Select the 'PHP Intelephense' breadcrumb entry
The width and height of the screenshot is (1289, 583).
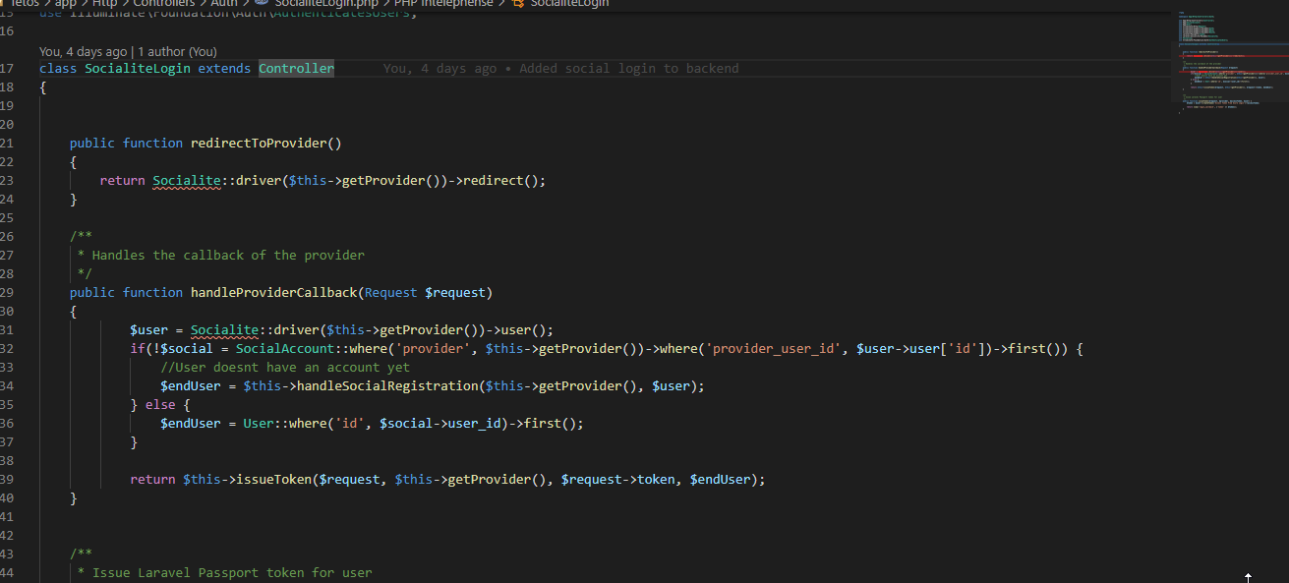click(x=445, y=4)
